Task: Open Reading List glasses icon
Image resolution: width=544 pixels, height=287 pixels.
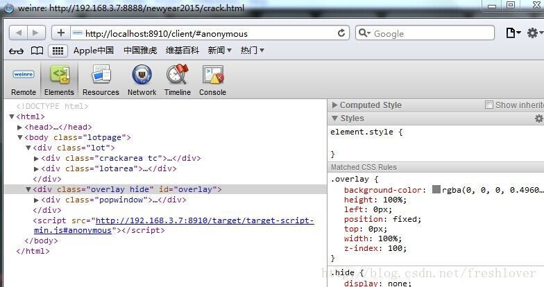Action: point(17,51)
